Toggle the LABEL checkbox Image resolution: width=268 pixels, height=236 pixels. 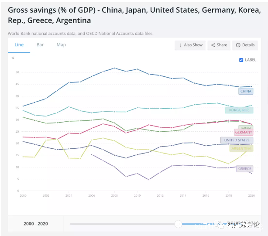coord(241,60)
